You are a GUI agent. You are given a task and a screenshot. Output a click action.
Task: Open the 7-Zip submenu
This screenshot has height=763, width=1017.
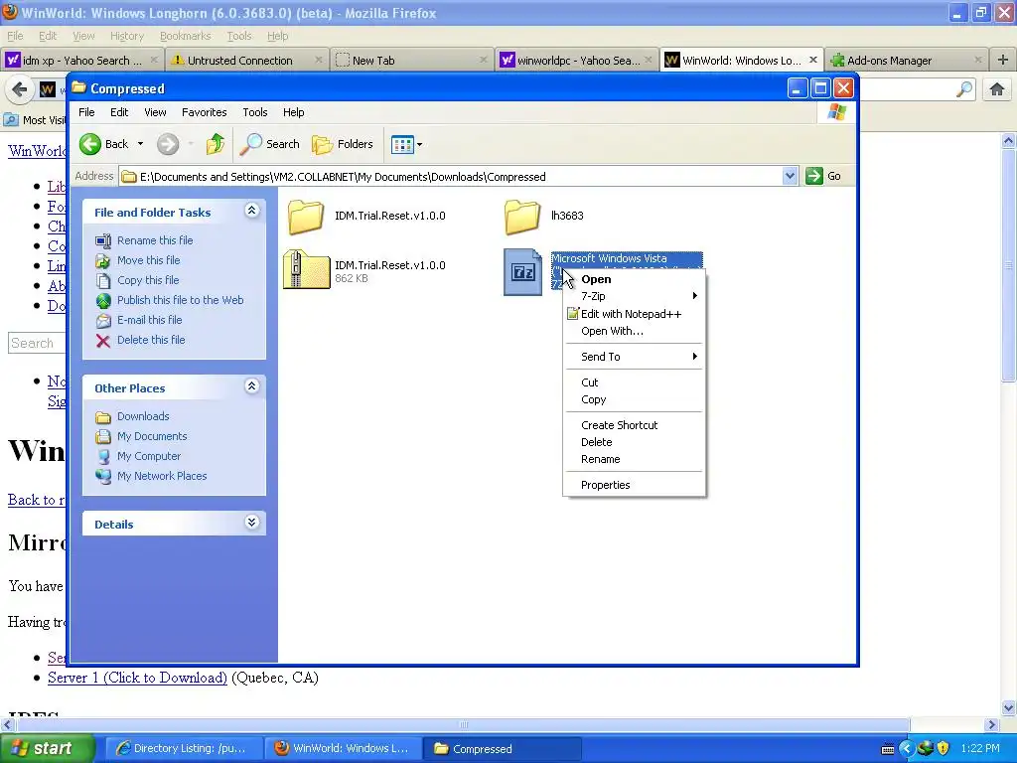coord(635,296)
